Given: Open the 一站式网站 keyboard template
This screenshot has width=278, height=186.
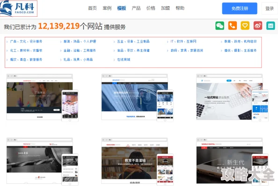Looking at the screenshot, I should tap(232, 98).
